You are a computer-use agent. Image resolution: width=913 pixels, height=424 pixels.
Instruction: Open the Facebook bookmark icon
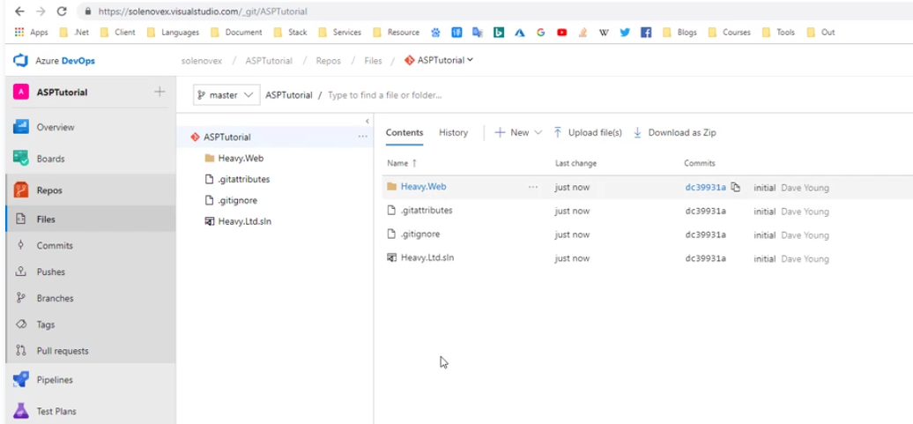[646, 33]
